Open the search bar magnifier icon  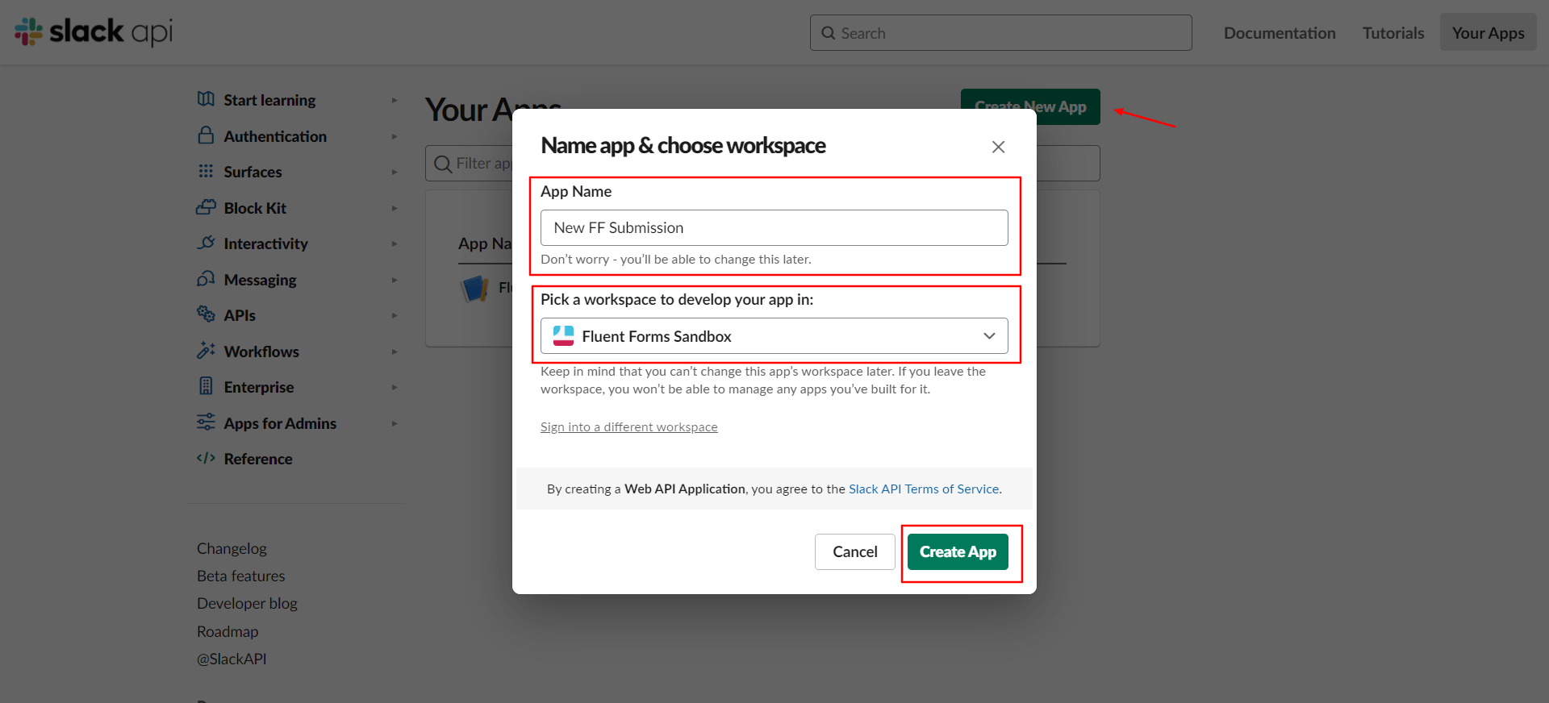(x=829, y=33)
